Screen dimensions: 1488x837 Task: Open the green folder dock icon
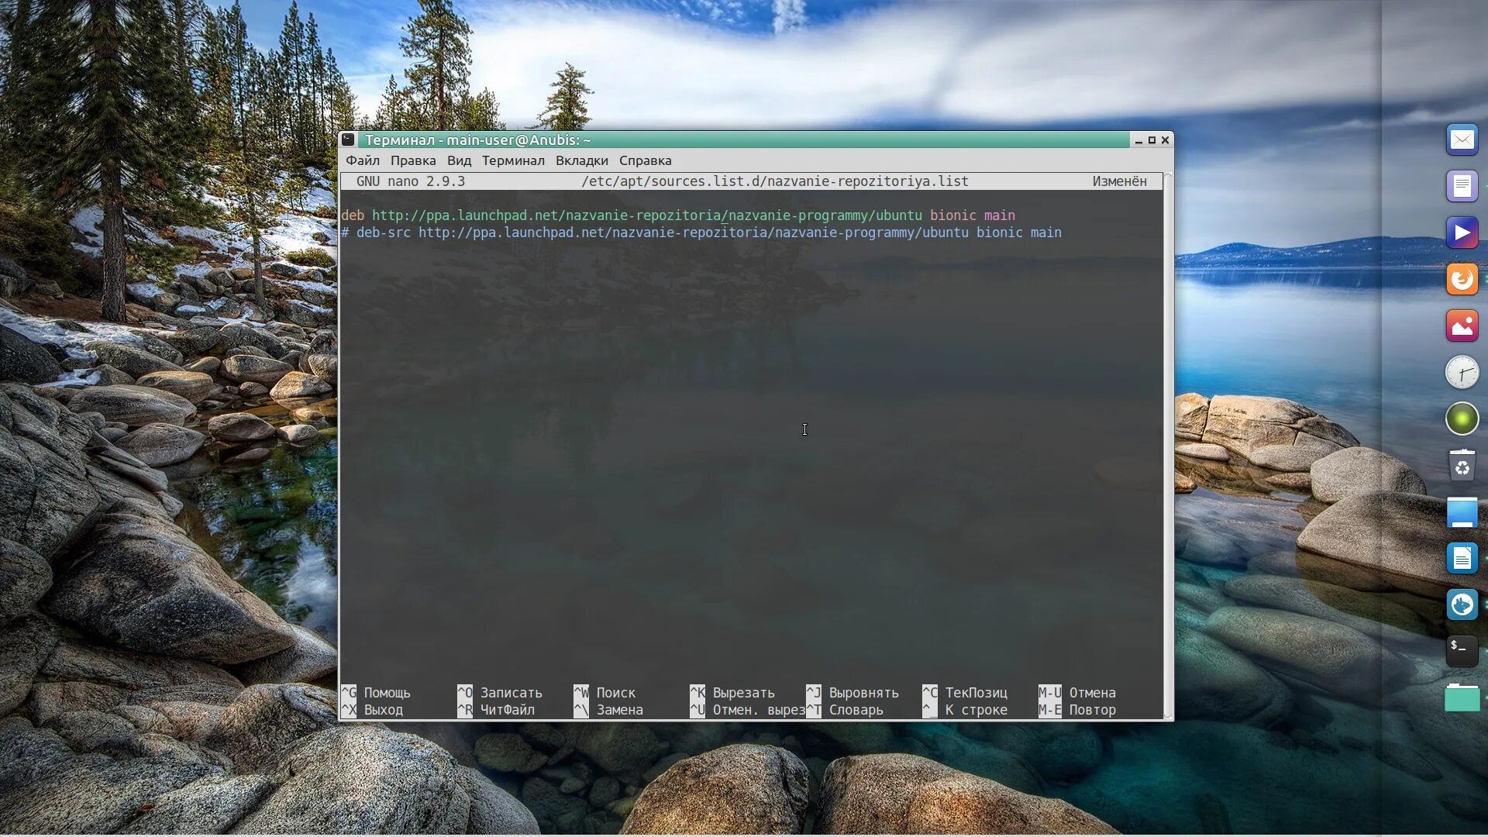(x=1462, y=697)
